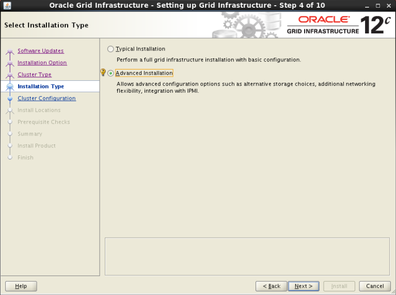Click the Prerequisite Checks step marker dot
This screenshot has height=295, width=396.
click(x=10, y=122)
